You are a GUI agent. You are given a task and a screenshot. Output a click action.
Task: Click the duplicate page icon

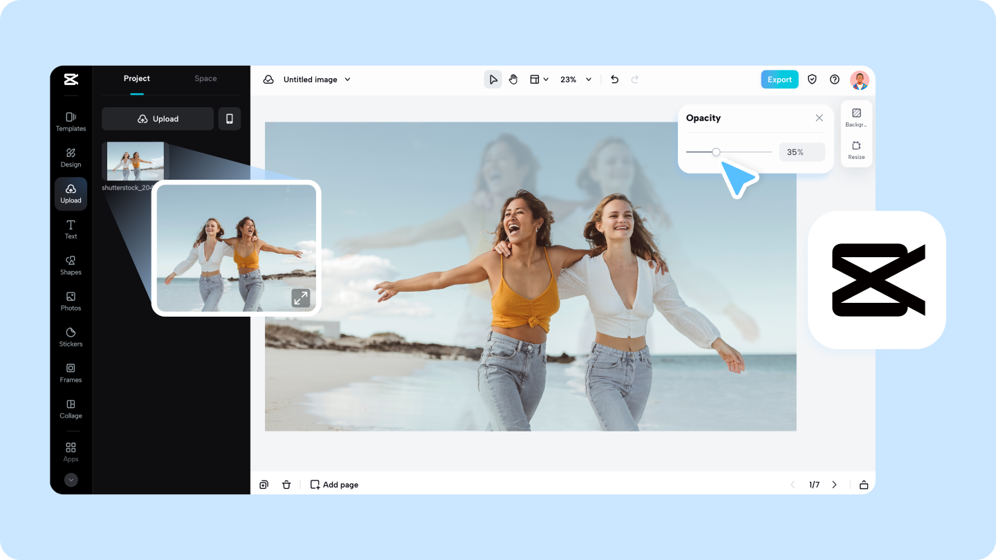tap(264, 485)
